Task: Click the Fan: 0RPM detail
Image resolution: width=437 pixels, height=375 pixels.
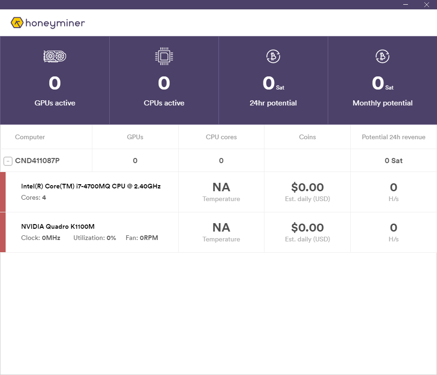Action: (142, 238)
